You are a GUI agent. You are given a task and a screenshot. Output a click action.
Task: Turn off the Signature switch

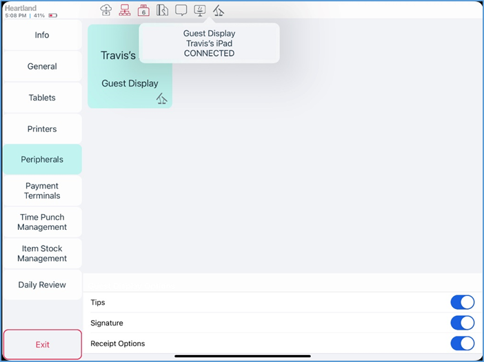[462, 323]
